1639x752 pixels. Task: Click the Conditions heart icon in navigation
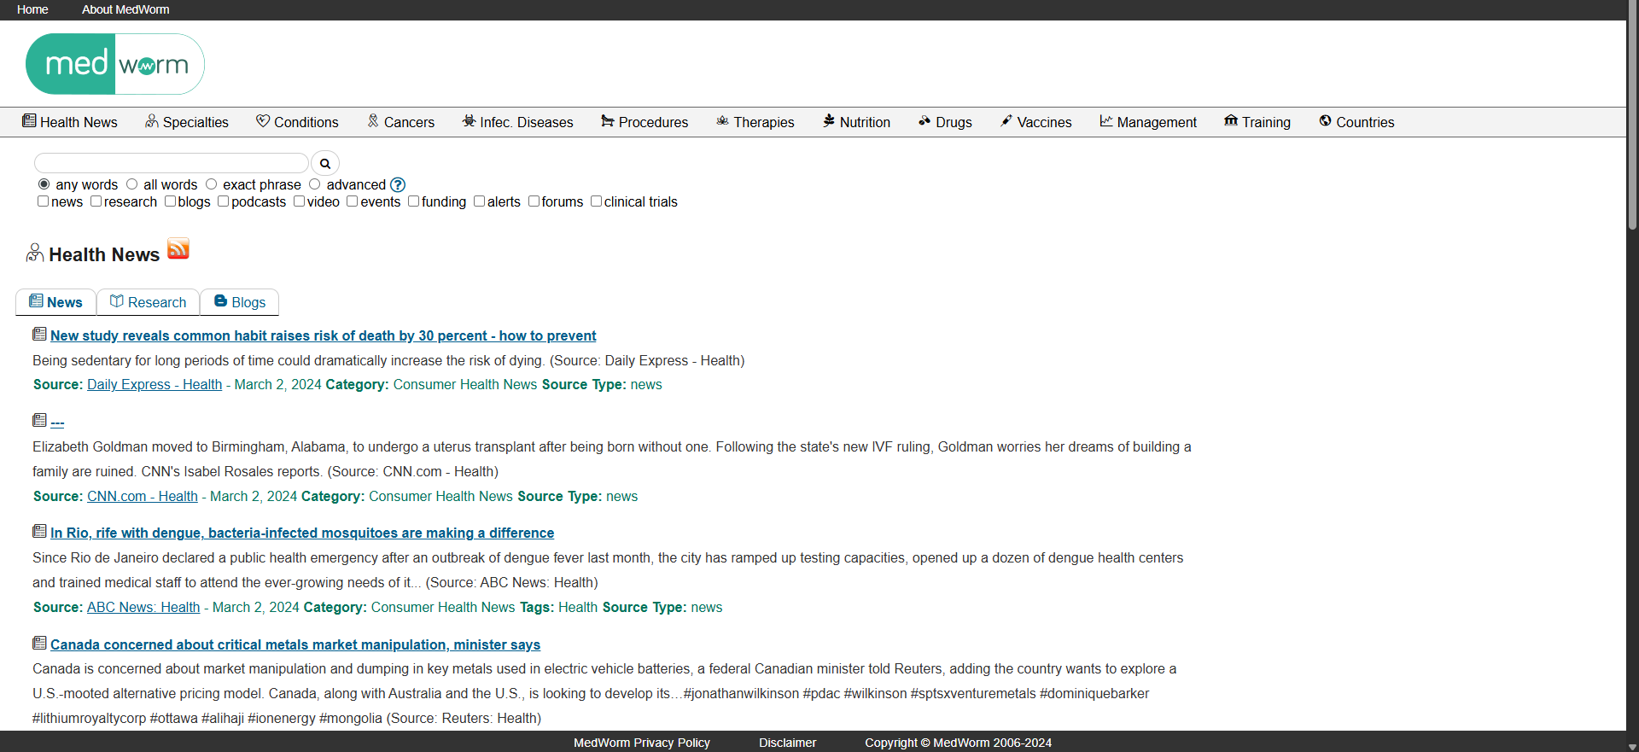click(263, 121)
